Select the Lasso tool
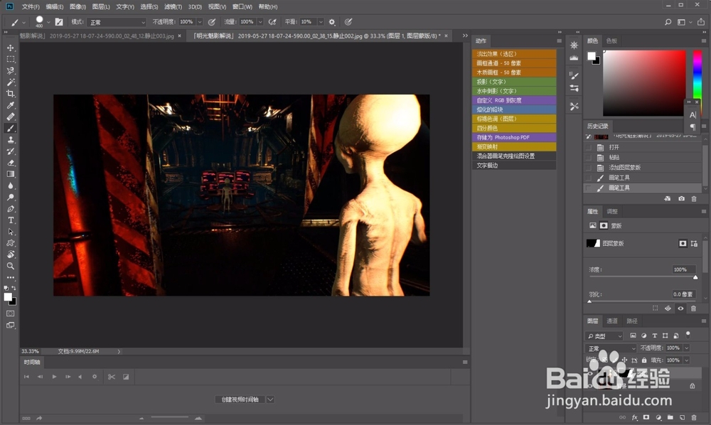This screenshot has height=425, width=711. click(x=11, y=70)
